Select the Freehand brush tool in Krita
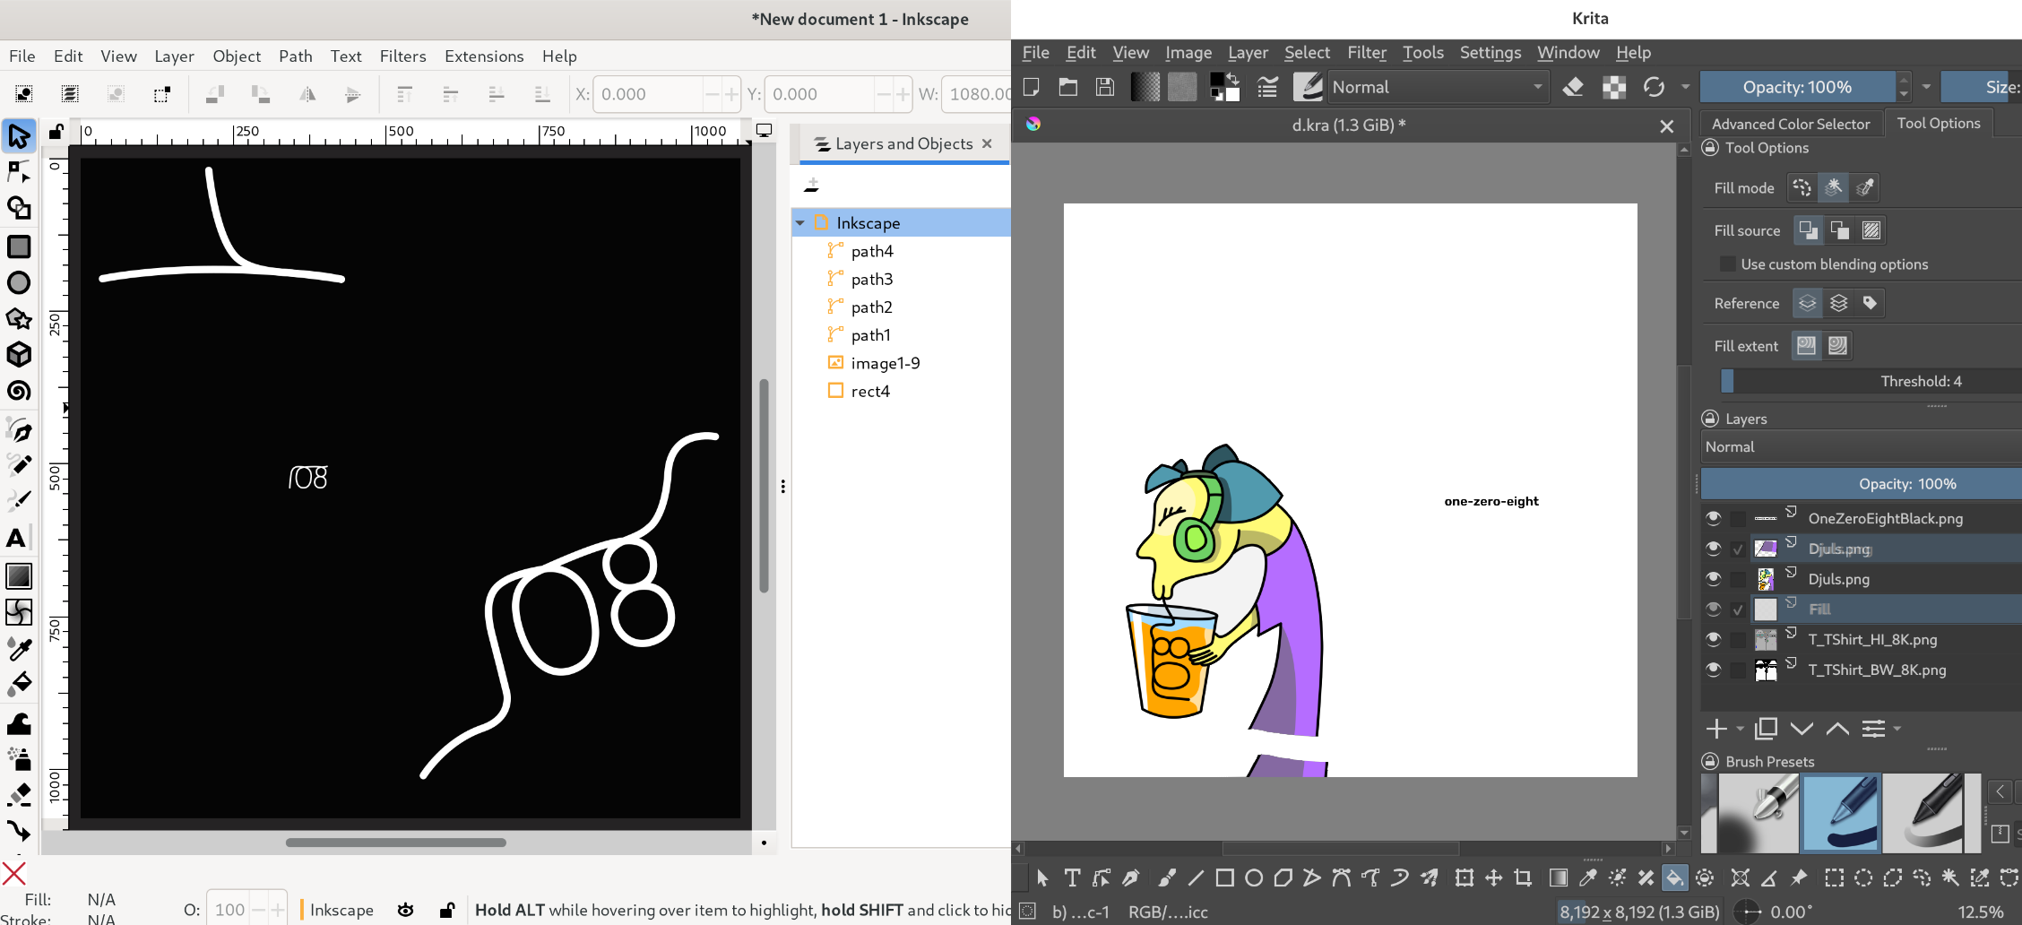Viewport: 2022px width, 925px height. (x=1166, y=877)
